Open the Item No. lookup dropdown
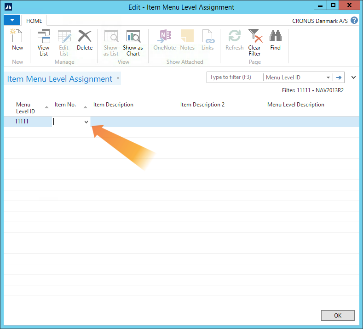The image size is (363, 329). [x=86, y=122]
